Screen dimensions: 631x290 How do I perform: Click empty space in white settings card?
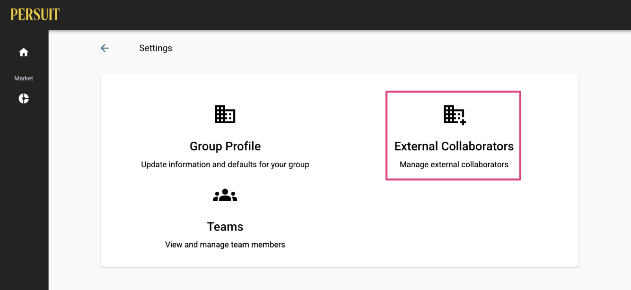[x=454, y=222]
